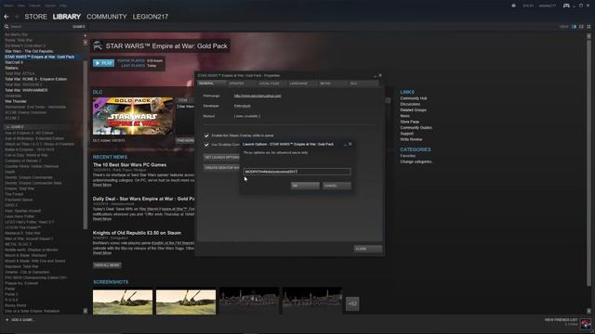
Task: Click in the launch options text field
Action: [x=297, y=172]
